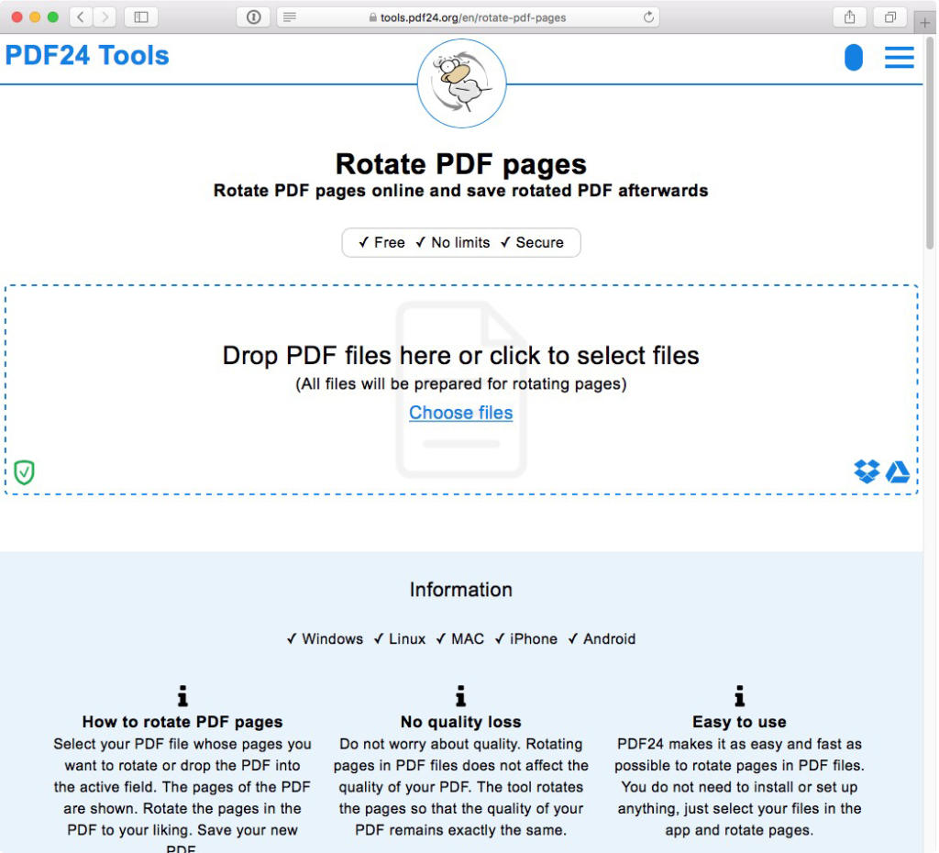This screenshot has height=853, width=939.
Task: Click the blue rounded icon in the header
Action: 854,58
